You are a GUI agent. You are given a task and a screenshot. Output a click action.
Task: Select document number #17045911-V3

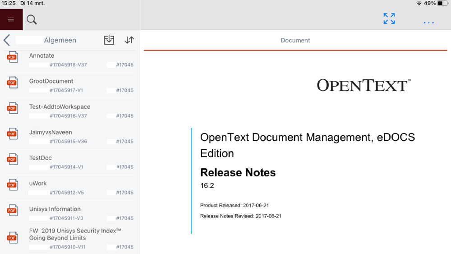(x=66, y=218)
